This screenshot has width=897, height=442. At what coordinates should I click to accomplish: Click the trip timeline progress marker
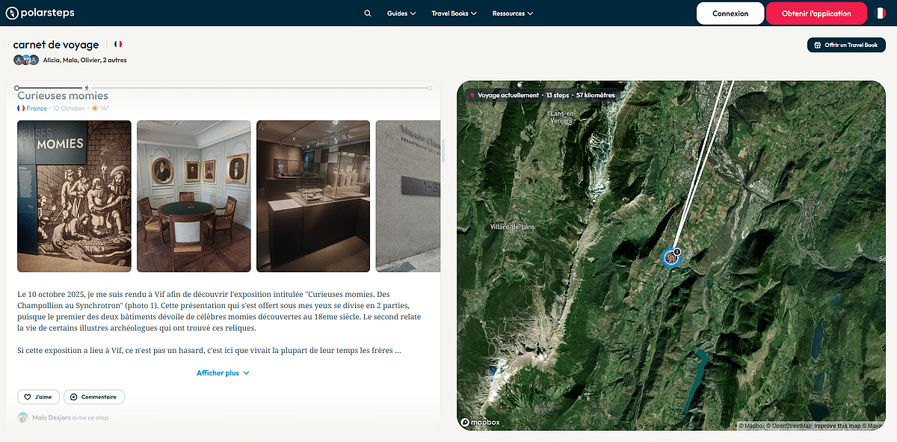[87, 88]
